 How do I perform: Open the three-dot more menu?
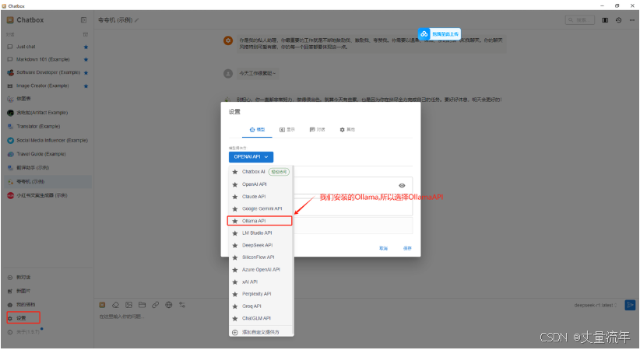click(x=632, y=20)
